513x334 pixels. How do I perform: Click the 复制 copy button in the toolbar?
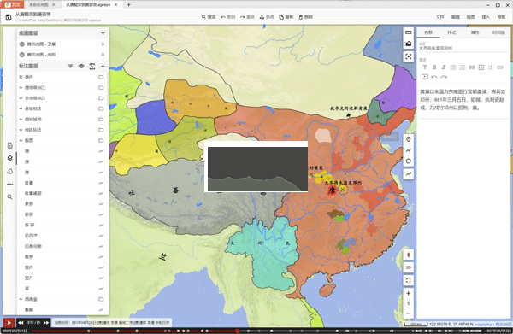pyautogui.click(x=286, y=17)
